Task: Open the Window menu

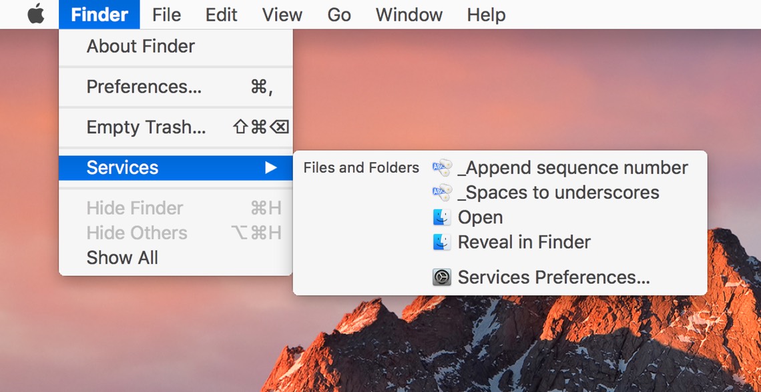Action: click(409, 15)
